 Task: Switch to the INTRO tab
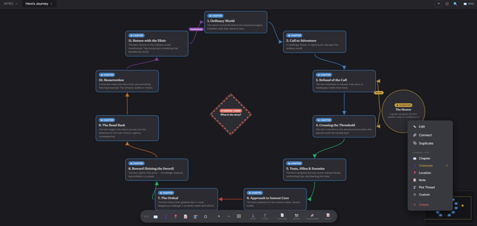coord(9,4)
